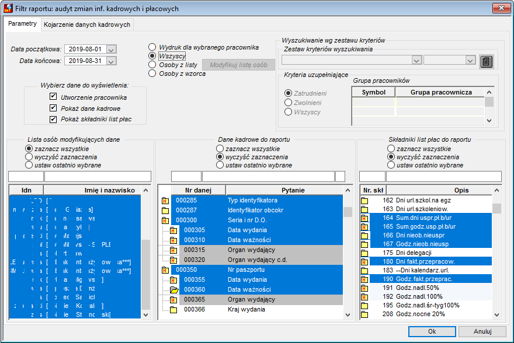Switch to Kojarzenie danych kadrowych tab
This screenshot has width=514, height=343.
pyautogui.click(x=87, y=24)
